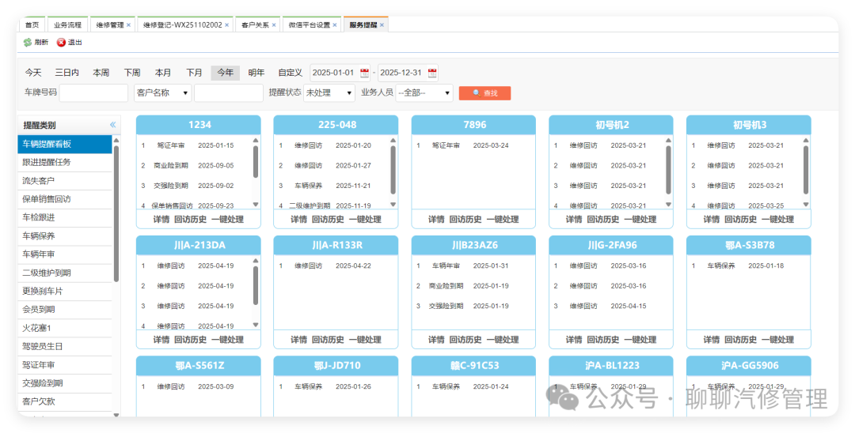Select 驾驶员生日 category
Viewport: 855px width, 433px height.
click(x=65, y=347)
